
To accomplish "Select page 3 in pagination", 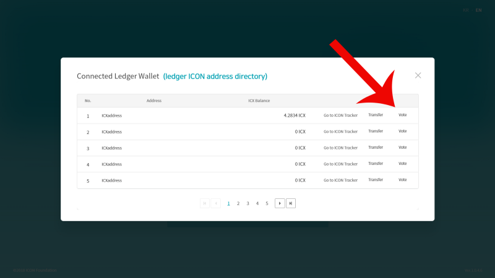I will [248, 204].
